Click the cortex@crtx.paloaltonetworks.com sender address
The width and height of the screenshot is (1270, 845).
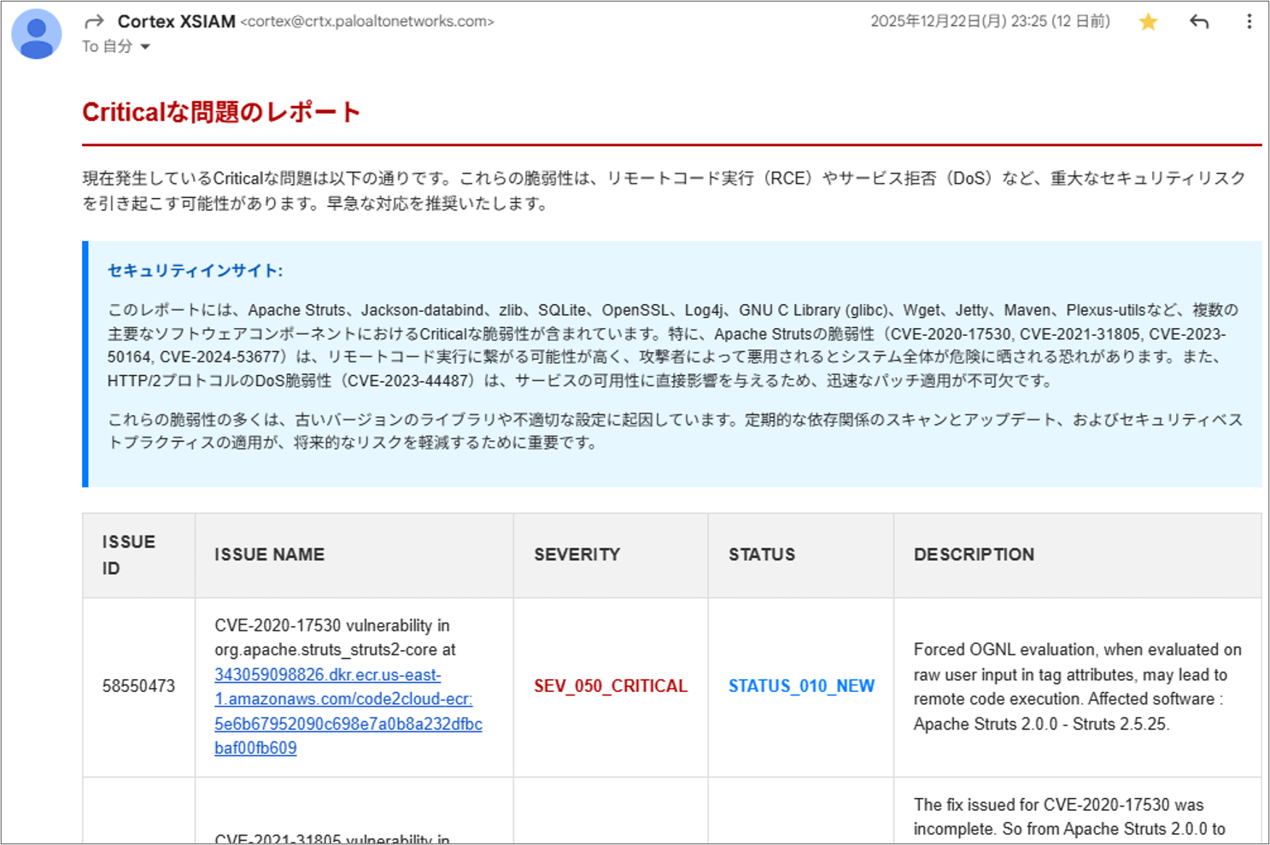click(x=367, y=21)
